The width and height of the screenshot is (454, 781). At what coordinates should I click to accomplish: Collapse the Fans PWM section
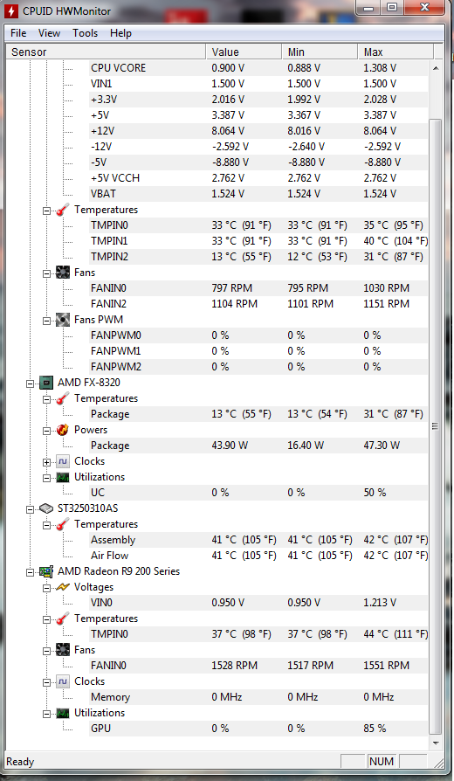click(47, 321)
